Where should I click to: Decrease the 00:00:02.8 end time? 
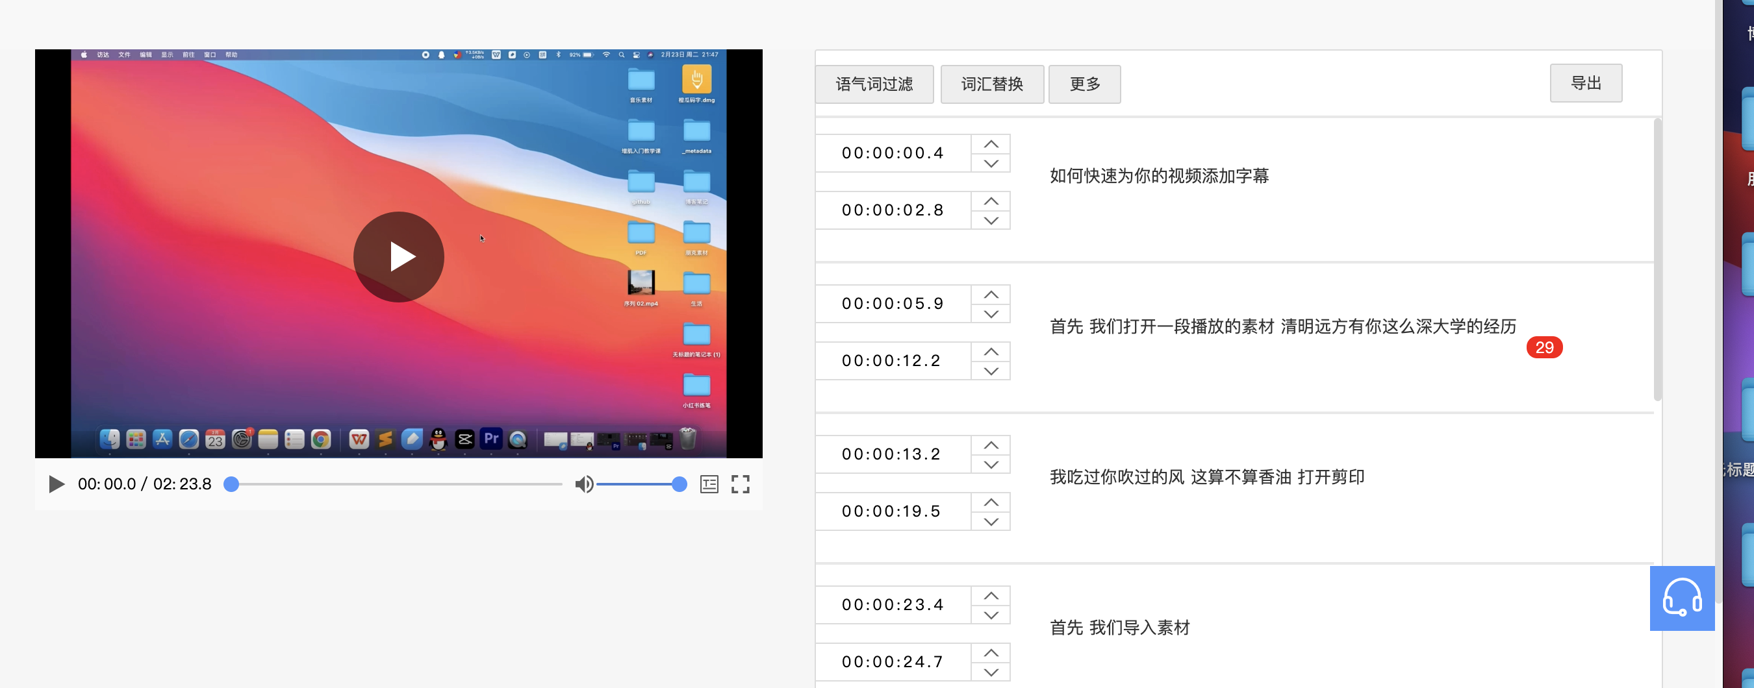pyautogui.click(x=991, y=220)
